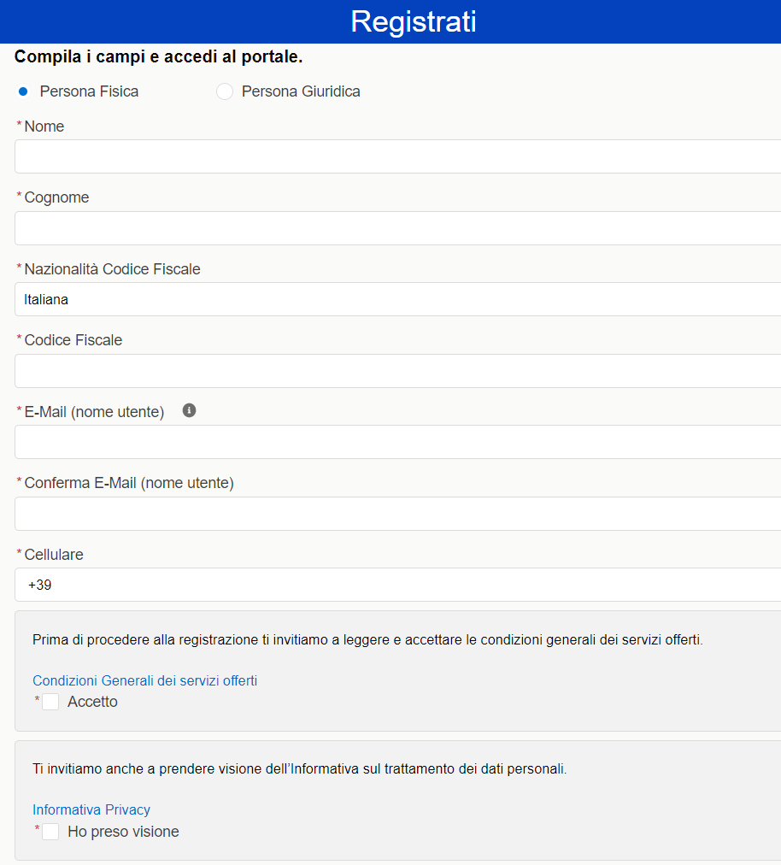Image resolution: width=781 pixels, height=865 pixels.
Task: Click the Compila i campi heading text
Action: (158, 57)
